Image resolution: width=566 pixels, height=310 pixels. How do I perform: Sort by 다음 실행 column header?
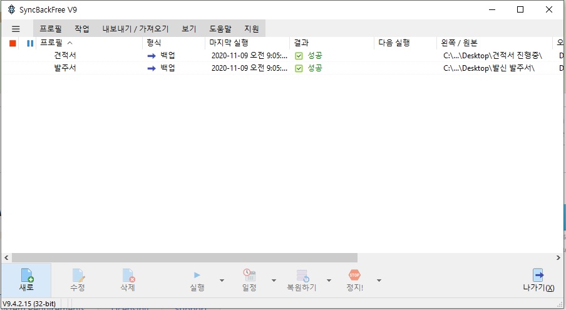click(406, 43)
